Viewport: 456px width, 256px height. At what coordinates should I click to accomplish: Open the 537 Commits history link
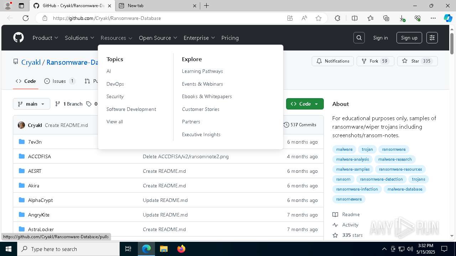click(300, 125)
